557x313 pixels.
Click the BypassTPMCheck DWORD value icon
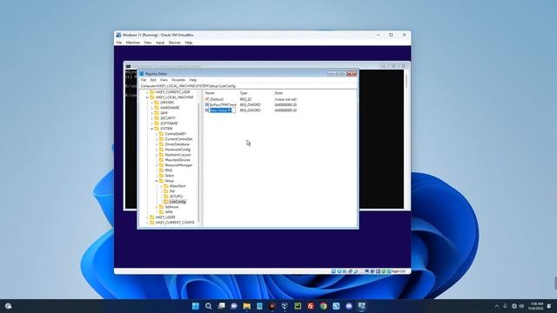click(207, 104)
